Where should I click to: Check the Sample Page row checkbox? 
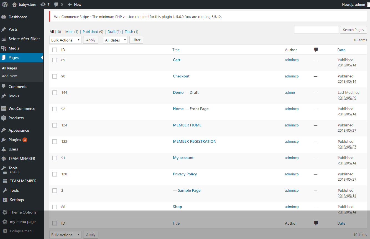pos(55,191)
